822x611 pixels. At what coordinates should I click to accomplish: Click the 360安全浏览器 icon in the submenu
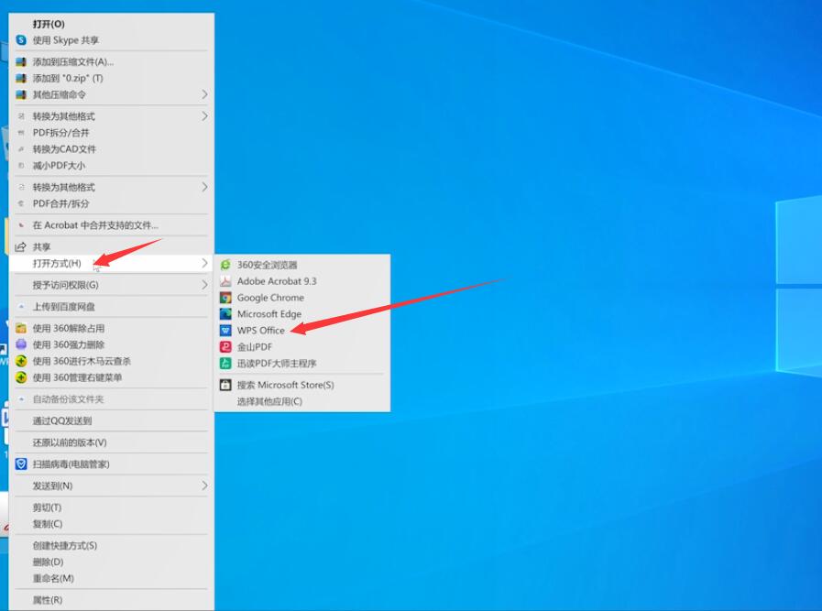click(x=225, y=265)
